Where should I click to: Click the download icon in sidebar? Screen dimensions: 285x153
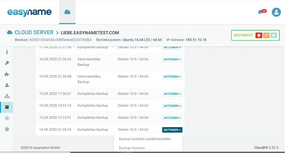click(x=7, y=85)
